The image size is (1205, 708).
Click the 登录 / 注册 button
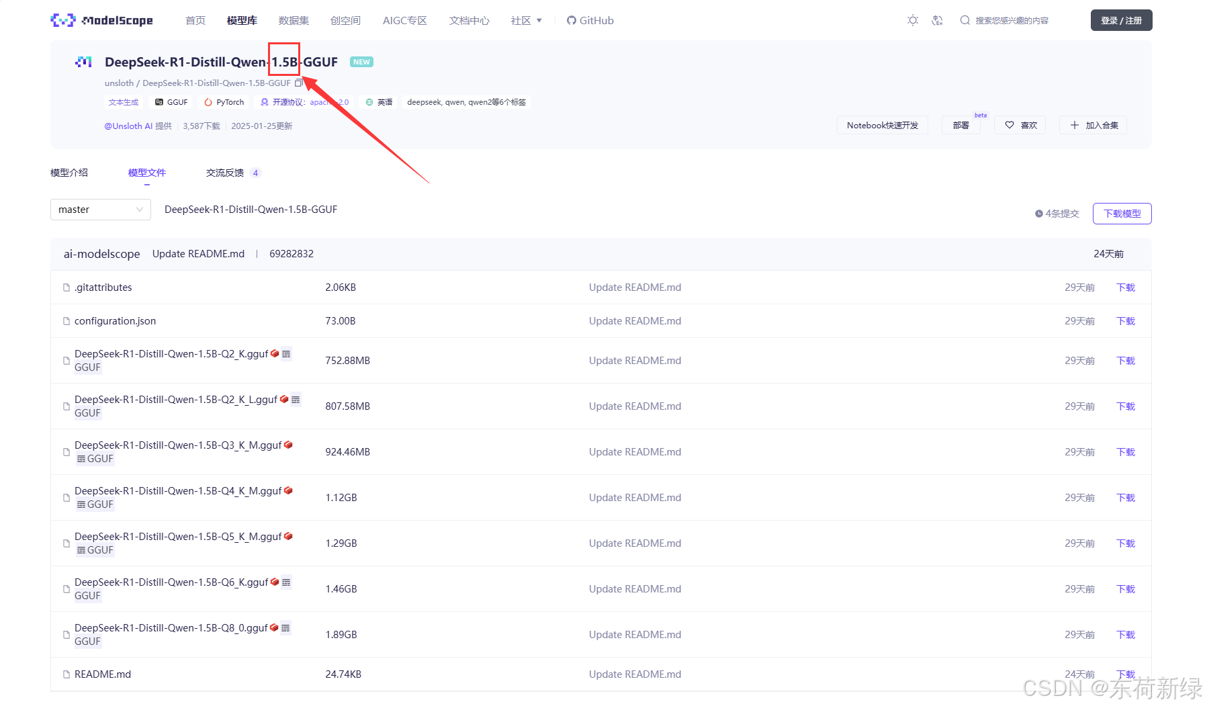(1121, 20)
